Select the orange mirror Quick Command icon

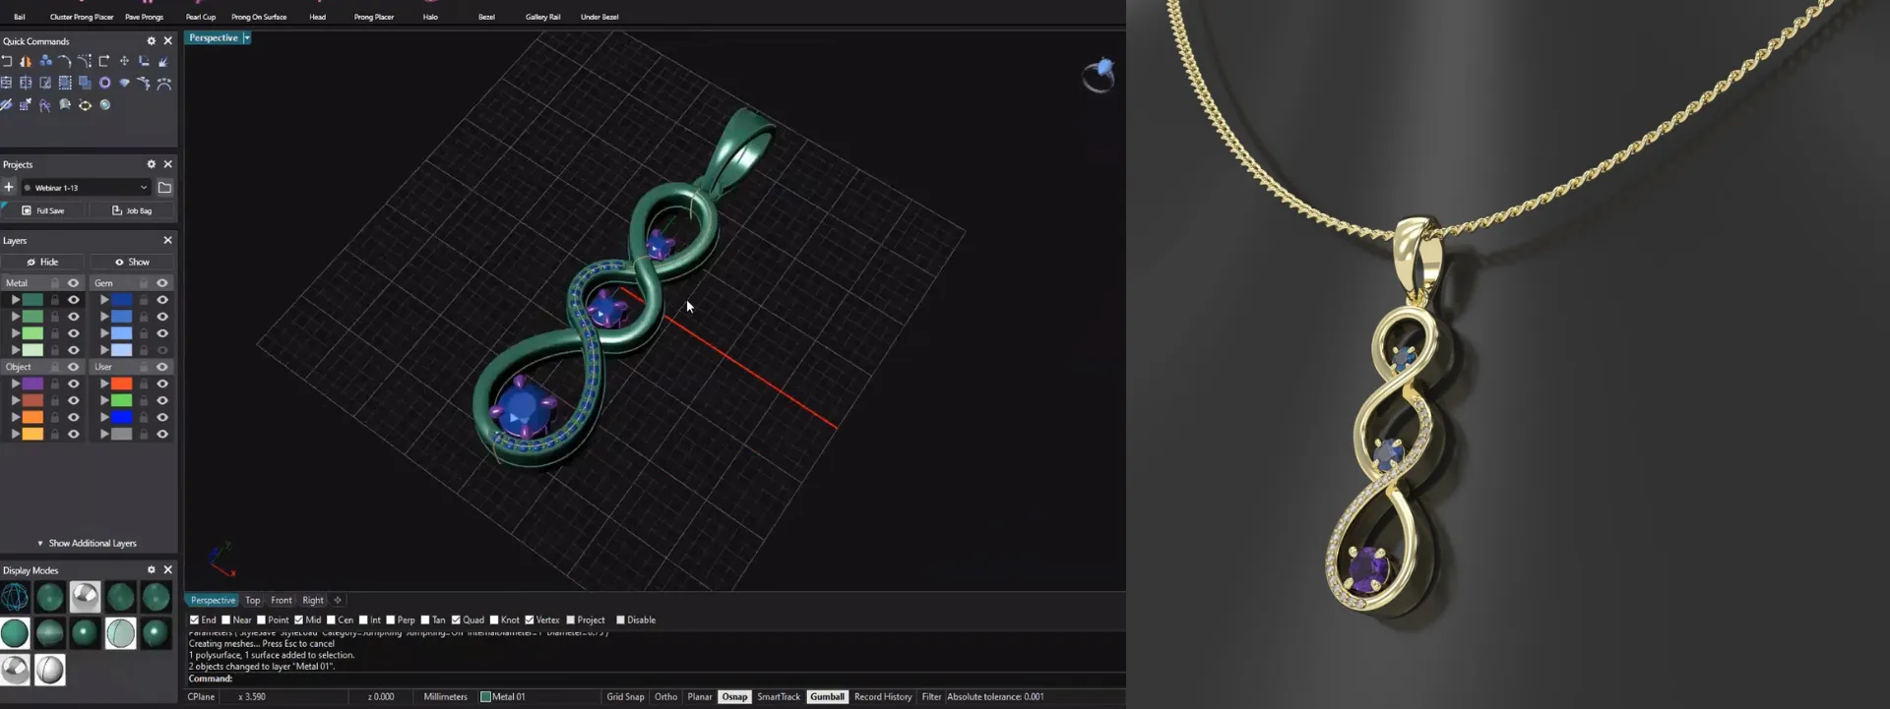point(26,61)
